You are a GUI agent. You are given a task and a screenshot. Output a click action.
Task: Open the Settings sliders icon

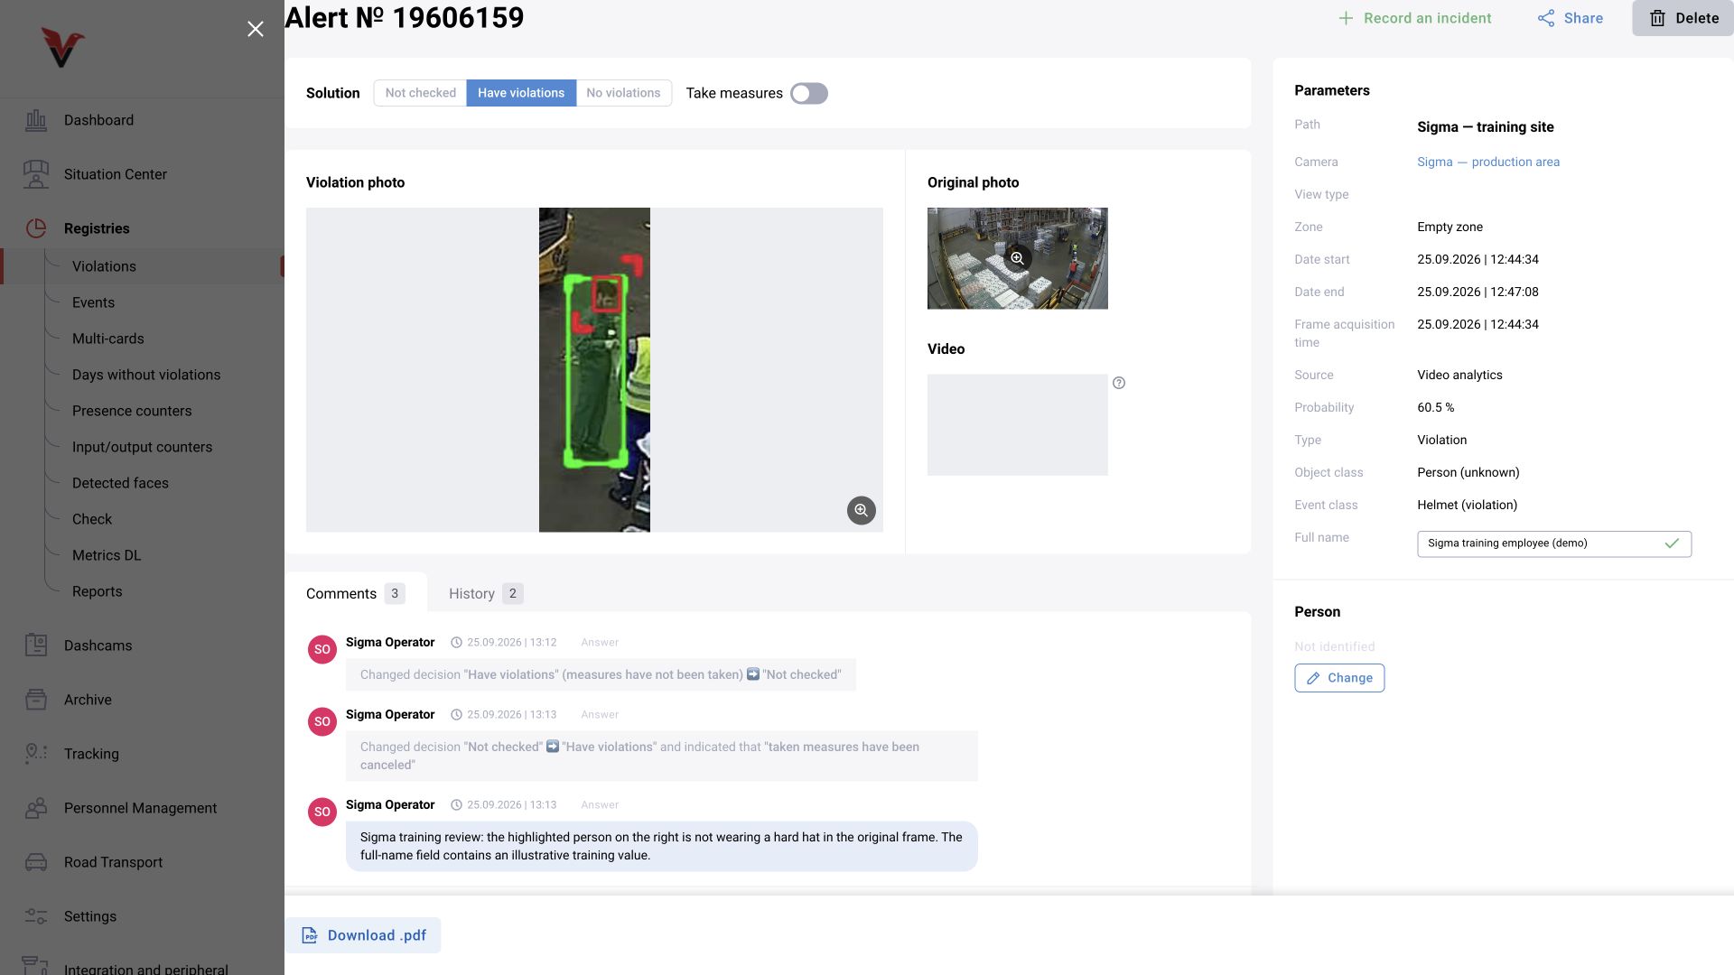point(36,916)
